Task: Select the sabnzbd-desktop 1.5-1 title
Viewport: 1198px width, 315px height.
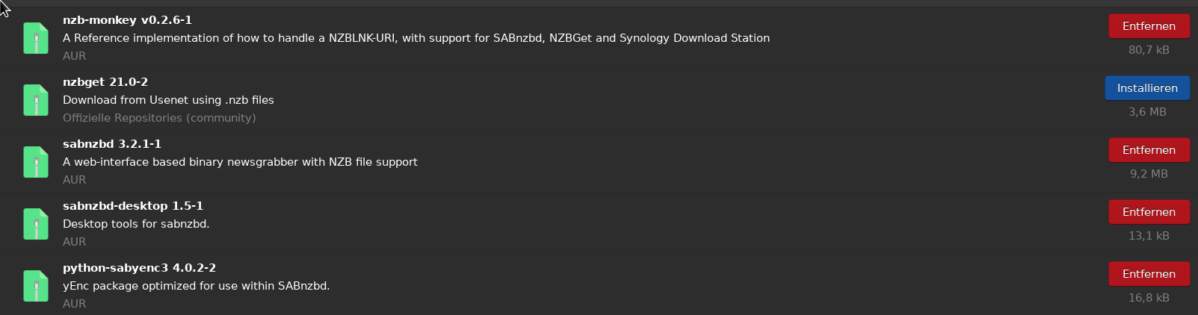Action: [133, 206]
